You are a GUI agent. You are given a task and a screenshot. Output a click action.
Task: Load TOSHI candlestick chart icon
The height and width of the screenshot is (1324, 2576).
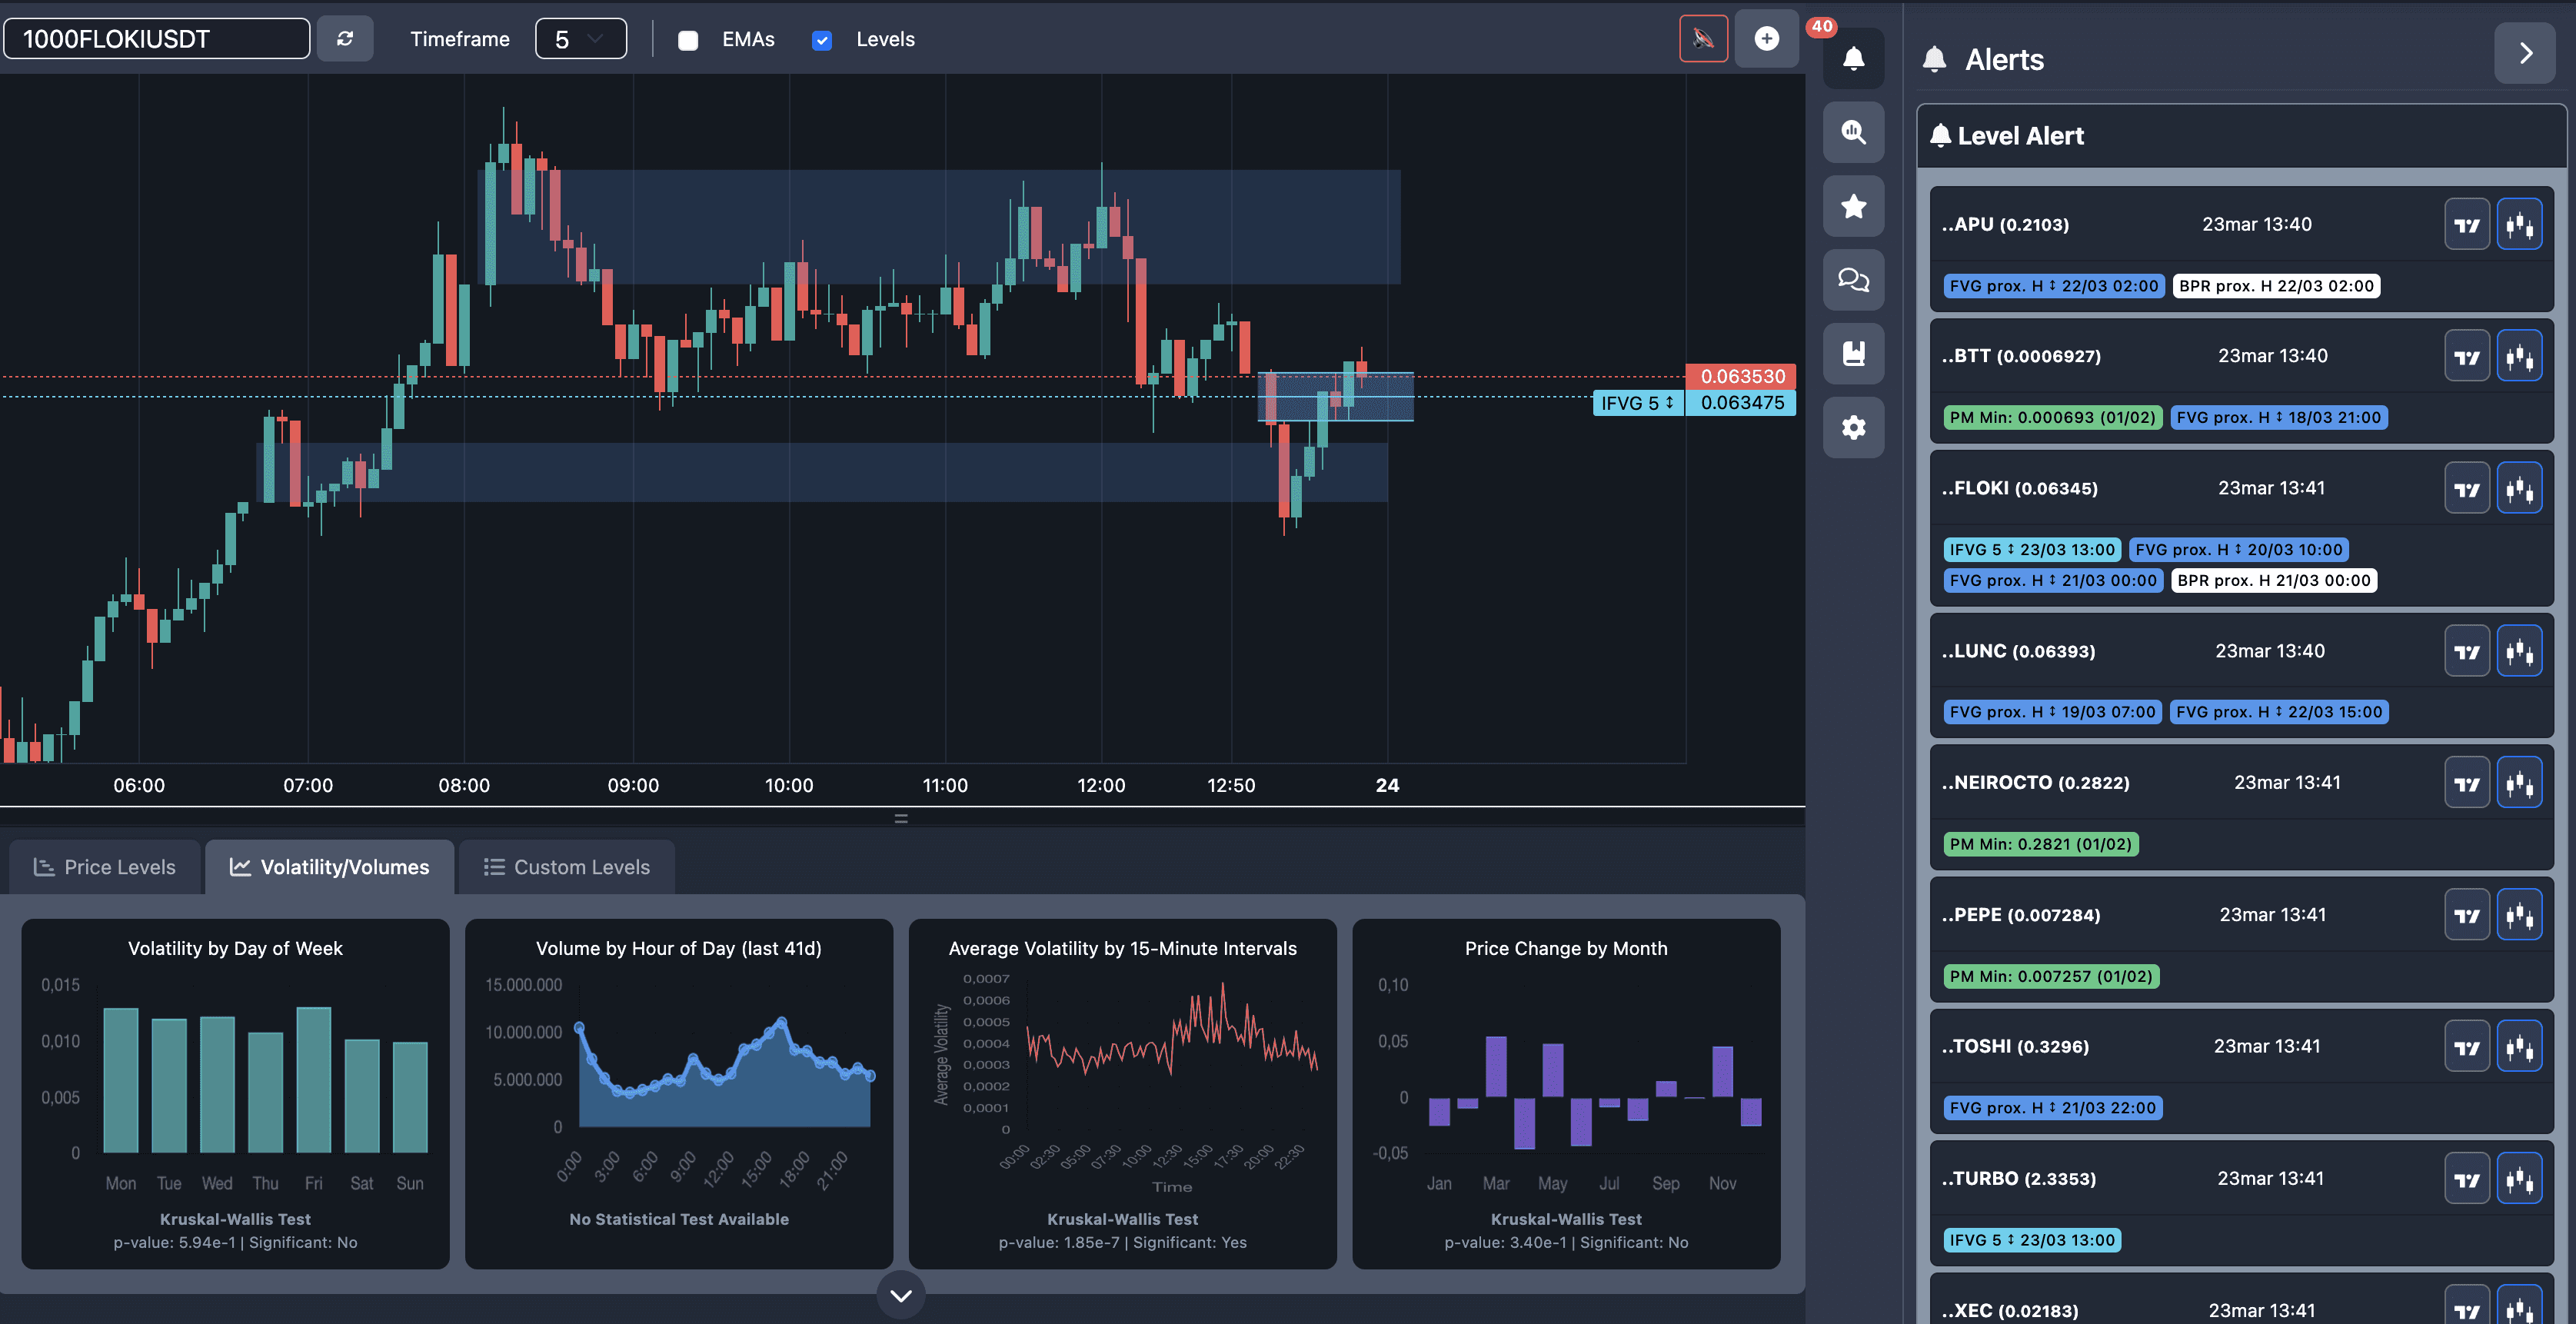point(2519,1047)
